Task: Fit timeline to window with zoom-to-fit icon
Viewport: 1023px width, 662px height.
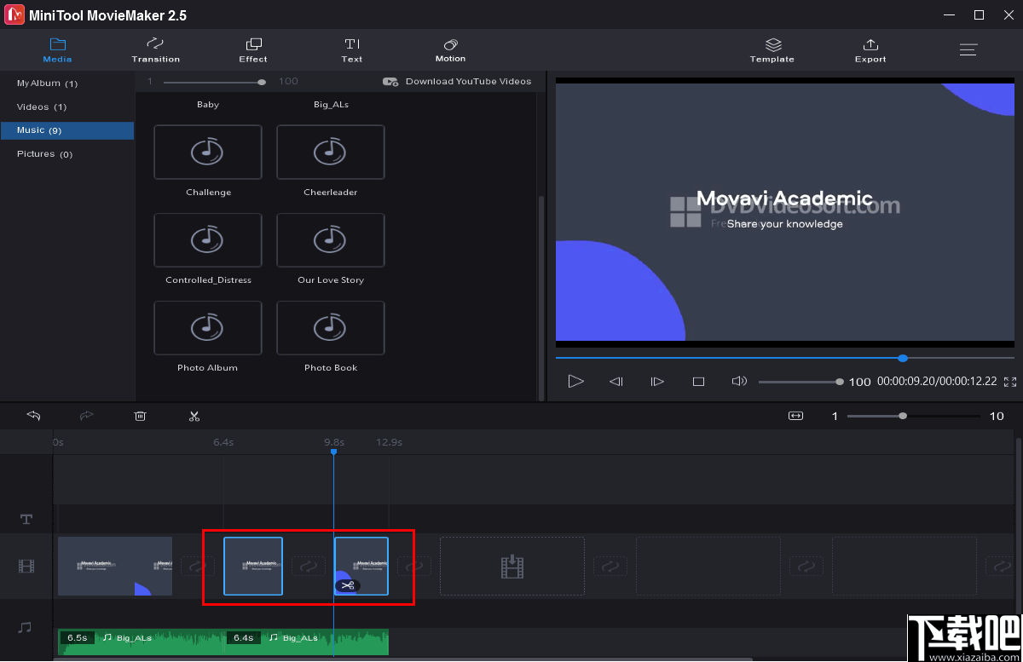Action: [795, 416]
